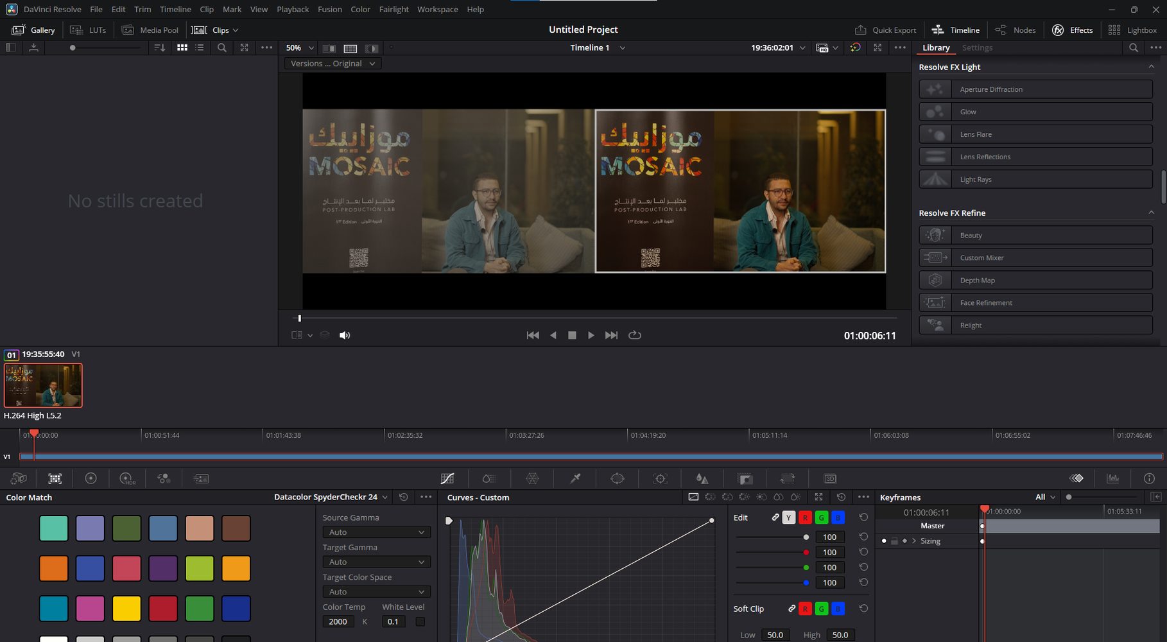
Task: Open the HDR color wheels palette
Action: tap(127, 478)
